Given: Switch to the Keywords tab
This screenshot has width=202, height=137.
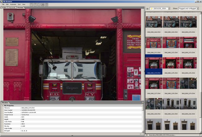Looking at the screenshot, I should coord(12,7).
